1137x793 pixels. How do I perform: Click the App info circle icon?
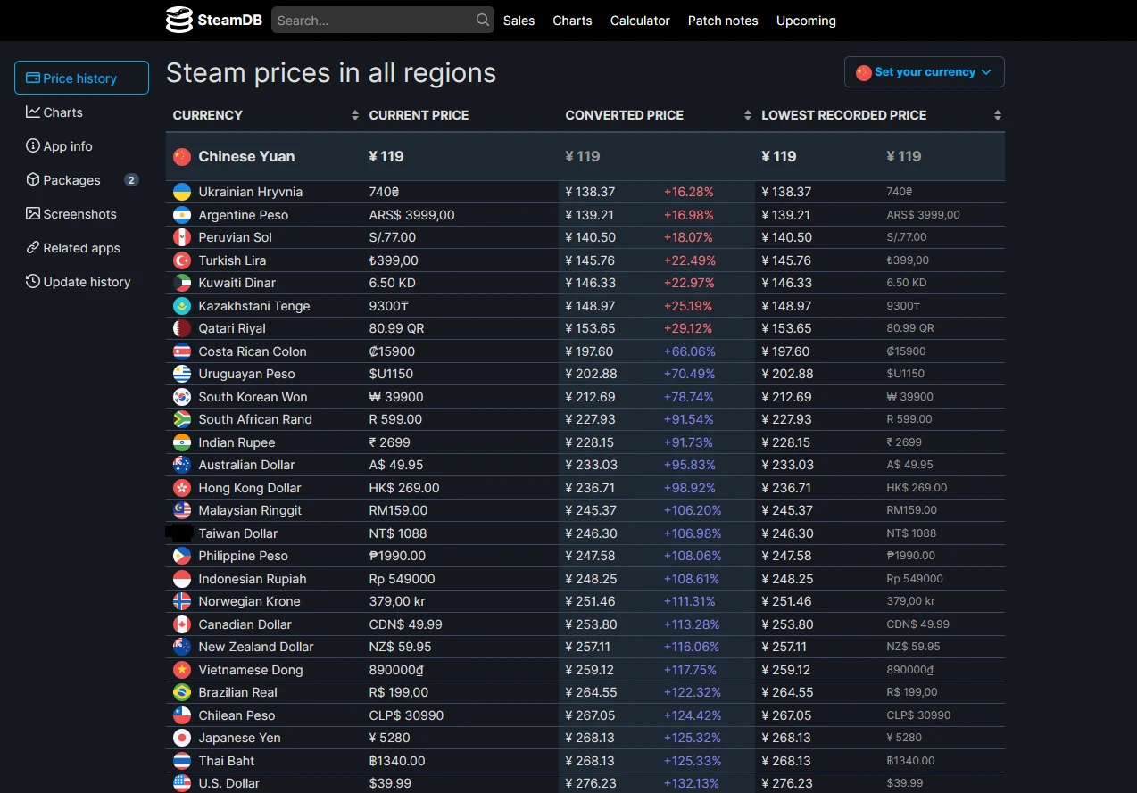[x=33, y=146]
